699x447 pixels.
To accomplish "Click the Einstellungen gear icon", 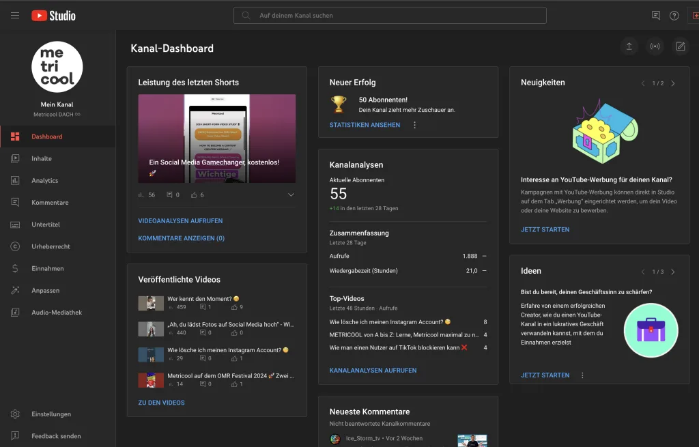I will (15, 414).
